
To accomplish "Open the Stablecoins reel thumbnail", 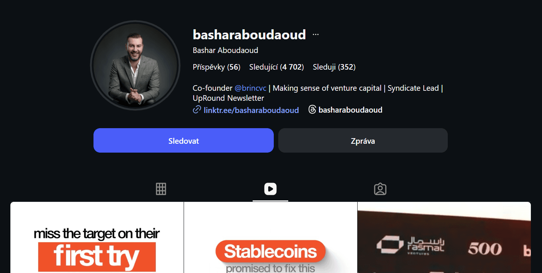I will point(270,237).
